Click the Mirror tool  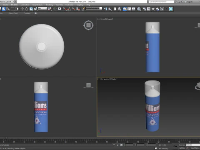105,9
